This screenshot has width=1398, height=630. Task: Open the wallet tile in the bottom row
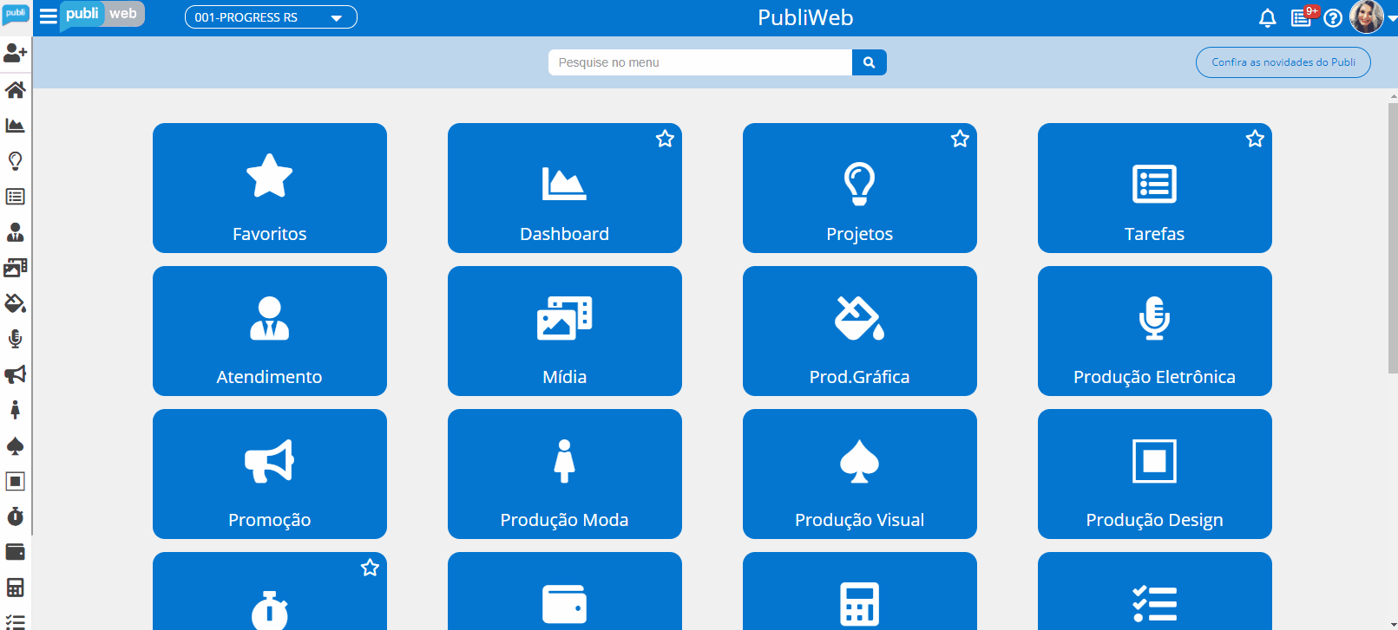565,591
